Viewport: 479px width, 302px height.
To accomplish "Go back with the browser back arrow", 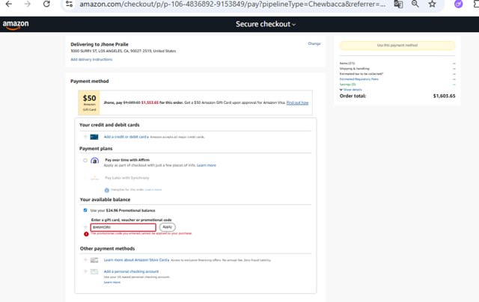I will point(9,4).
